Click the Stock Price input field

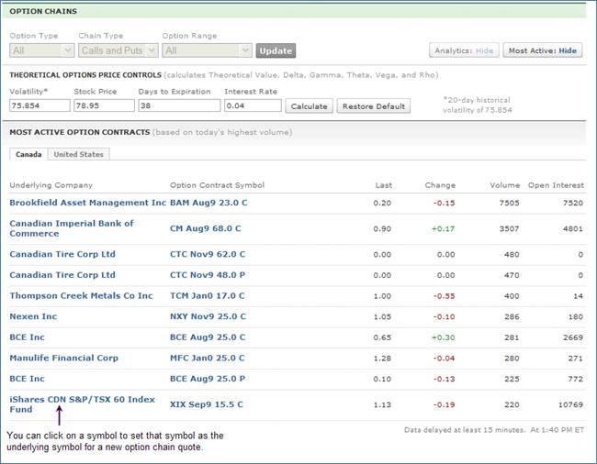[x=105, y=105]
